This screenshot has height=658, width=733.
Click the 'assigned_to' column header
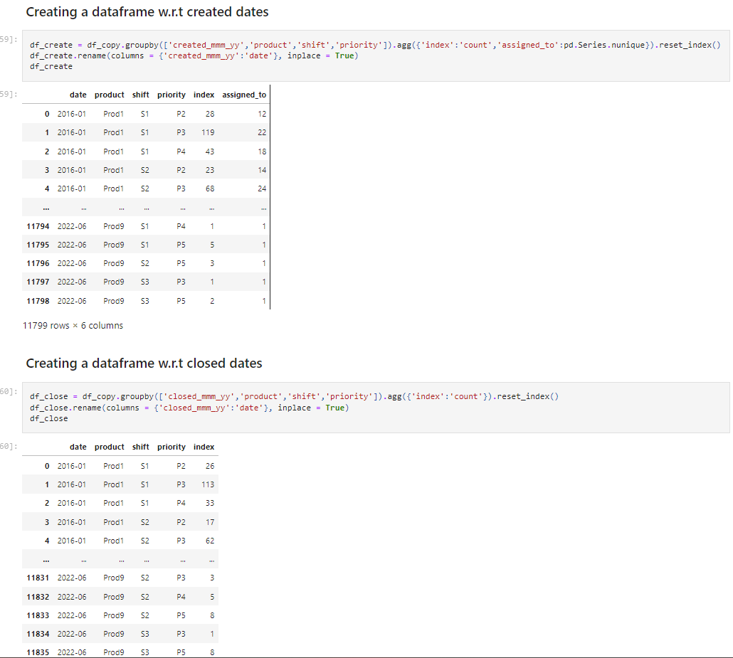point(244,94)
